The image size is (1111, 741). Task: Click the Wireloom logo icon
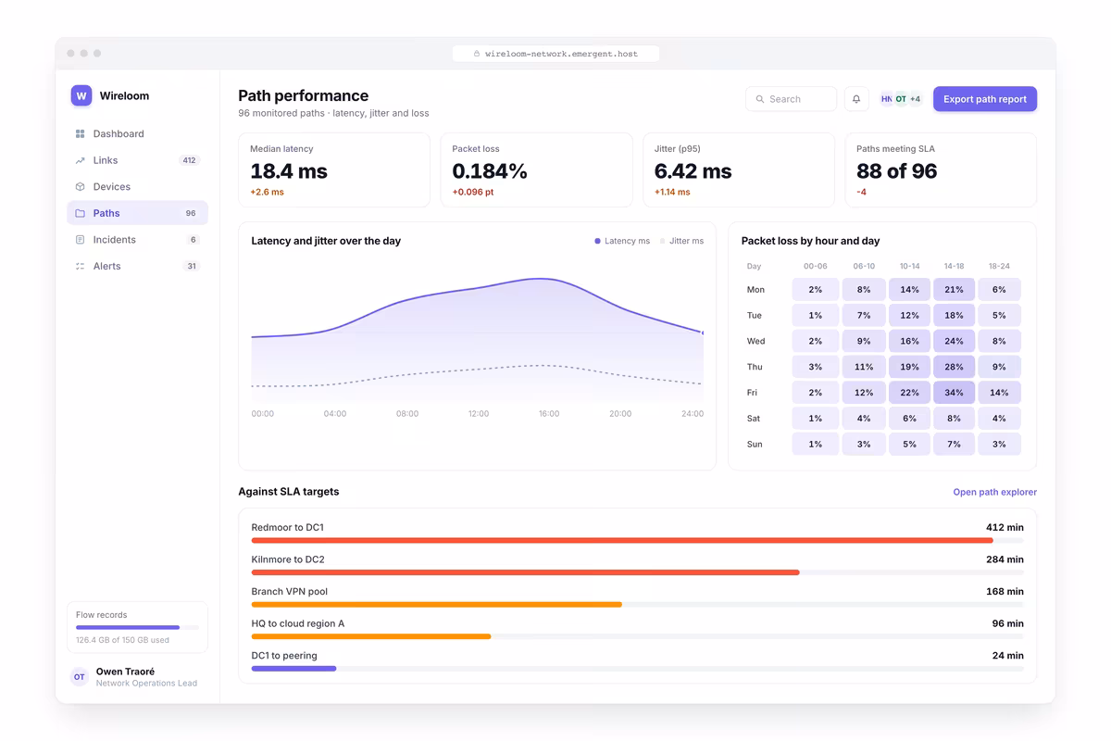(x=81, y=95)
